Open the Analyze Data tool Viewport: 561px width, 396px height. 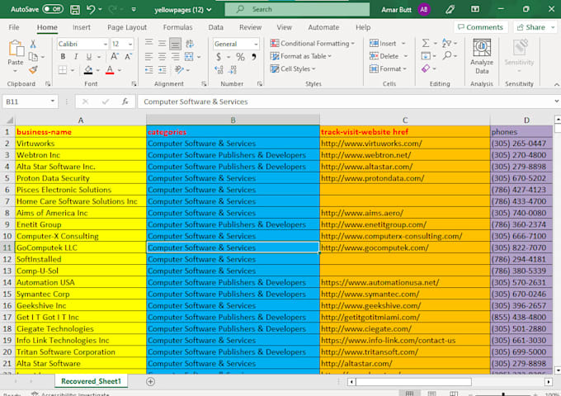click(482, 57)
